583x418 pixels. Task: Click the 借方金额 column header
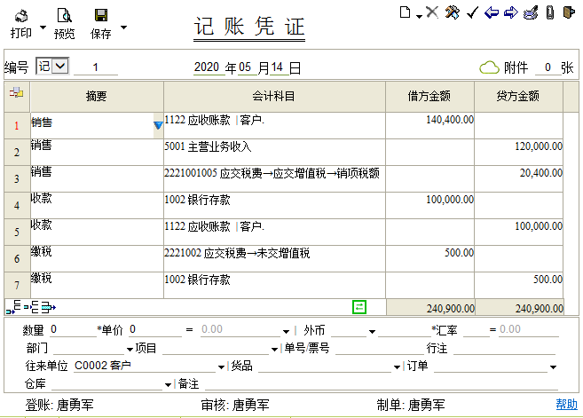pos(429,97)
